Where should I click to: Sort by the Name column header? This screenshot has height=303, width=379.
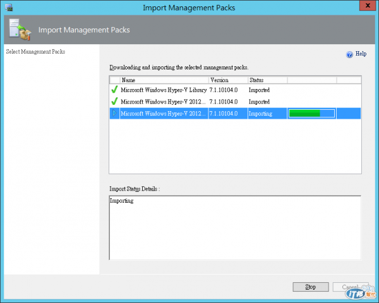tap(164, 80)
